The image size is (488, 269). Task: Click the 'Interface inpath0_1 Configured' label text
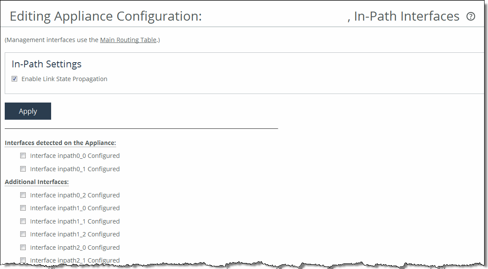tap(75, 169)
